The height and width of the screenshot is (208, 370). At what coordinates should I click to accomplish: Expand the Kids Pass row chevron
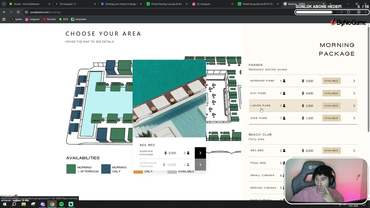pyautogui.click(x=354, y=118)
